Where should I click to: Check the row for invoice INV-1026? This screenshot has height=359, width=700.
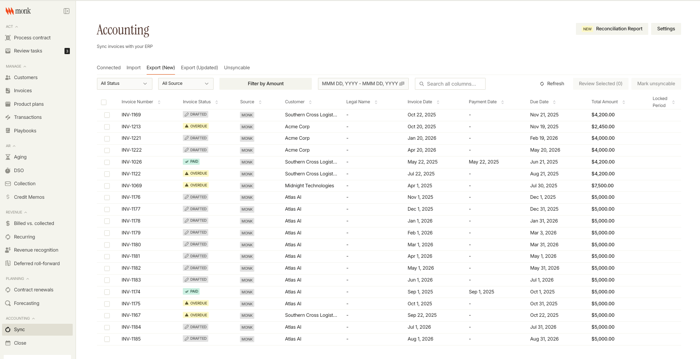coord(107,162)
